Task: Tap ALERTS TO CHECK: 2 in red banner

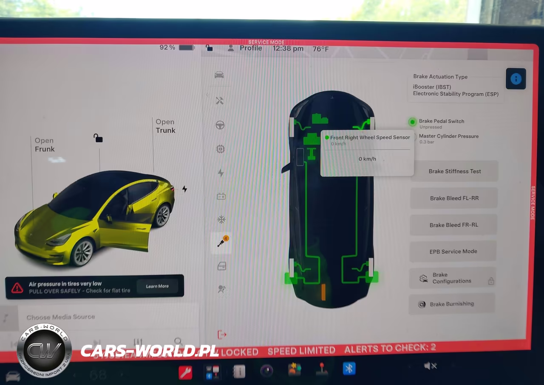Action: (390, 349)
